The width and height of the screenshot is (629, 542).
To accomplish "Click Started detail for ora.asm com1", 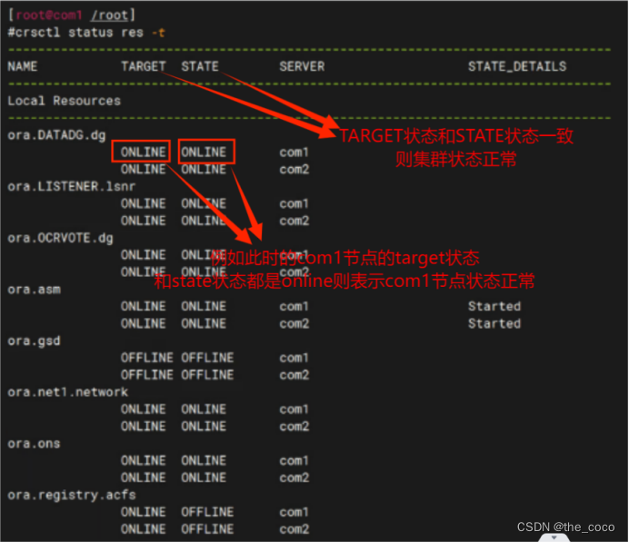I will [494, 307].
